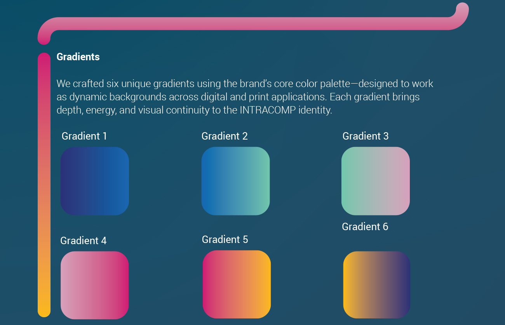Choose the Gradient 4 pink-to-magenta swatch

95,285
